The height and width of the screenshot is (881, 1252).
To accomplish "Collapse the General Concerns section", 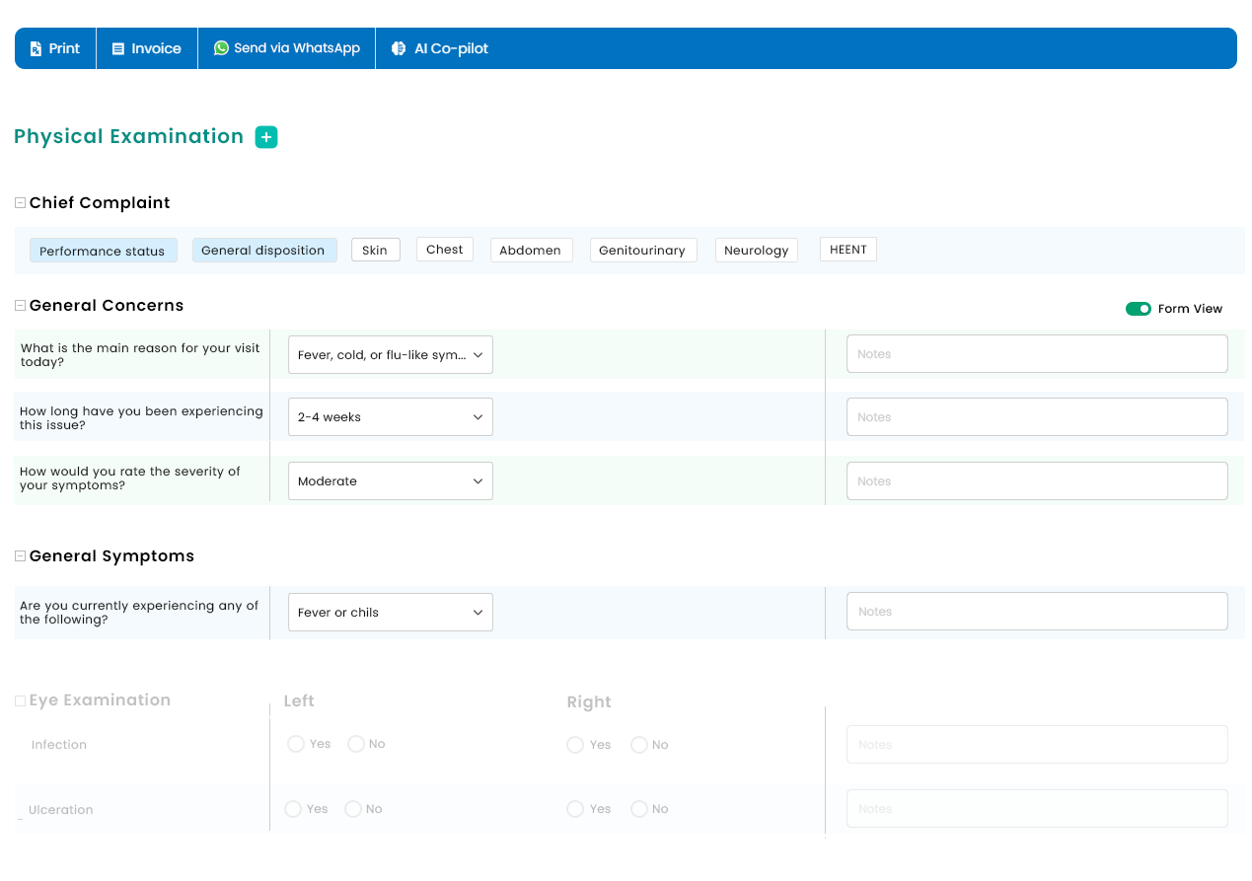I will 20,306.
